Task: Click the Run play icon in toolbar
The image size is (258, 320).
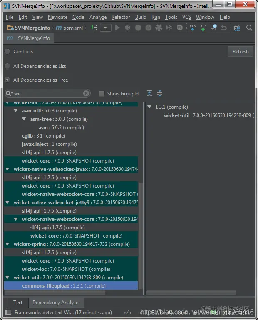Action: point(117,27)
